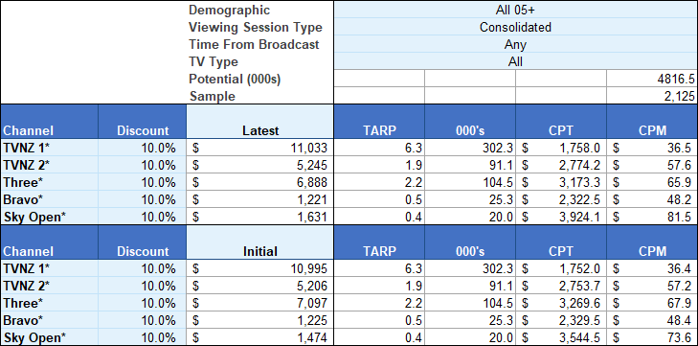Select the 'Any' time from broadcast value
The width and height of the screenshot is (698, 346).
pos(515,44)
